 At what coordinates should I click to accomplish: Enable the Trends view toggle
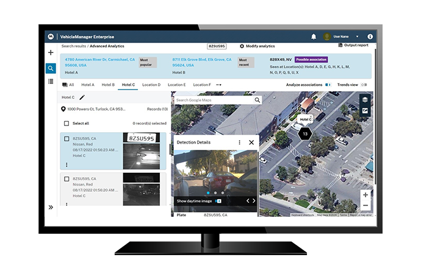pyautogui.click(x=364, y=85)
